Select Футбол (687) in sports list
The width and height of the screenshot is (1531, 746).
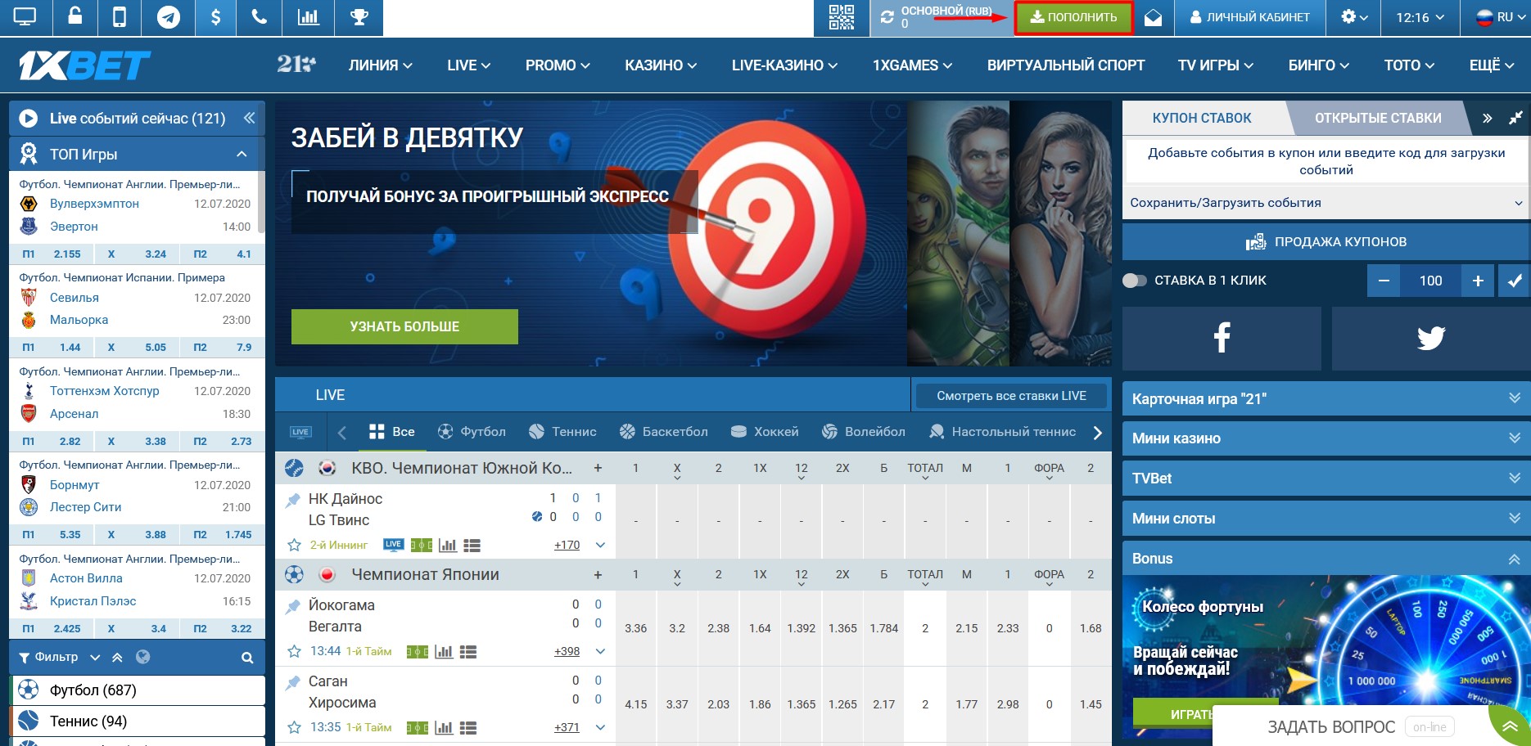[138, 690]
